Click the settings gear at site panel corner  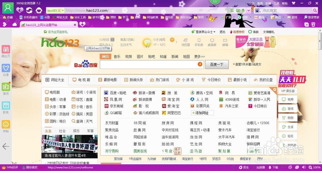tap(275, 90)
